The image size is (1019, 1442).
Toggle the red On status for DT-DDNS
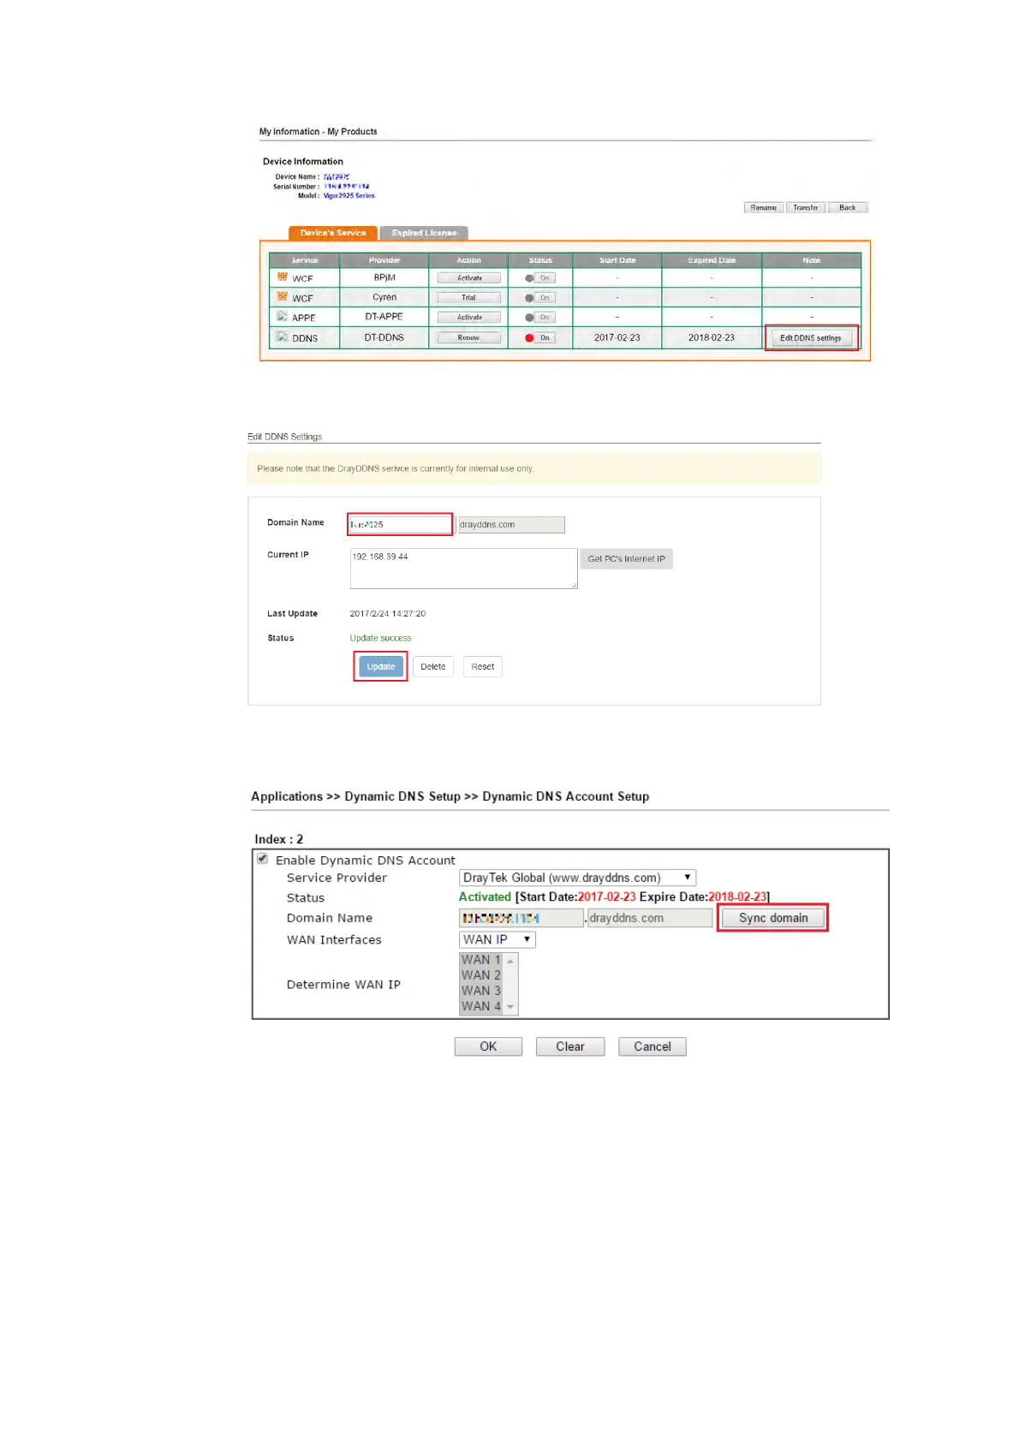540,338
